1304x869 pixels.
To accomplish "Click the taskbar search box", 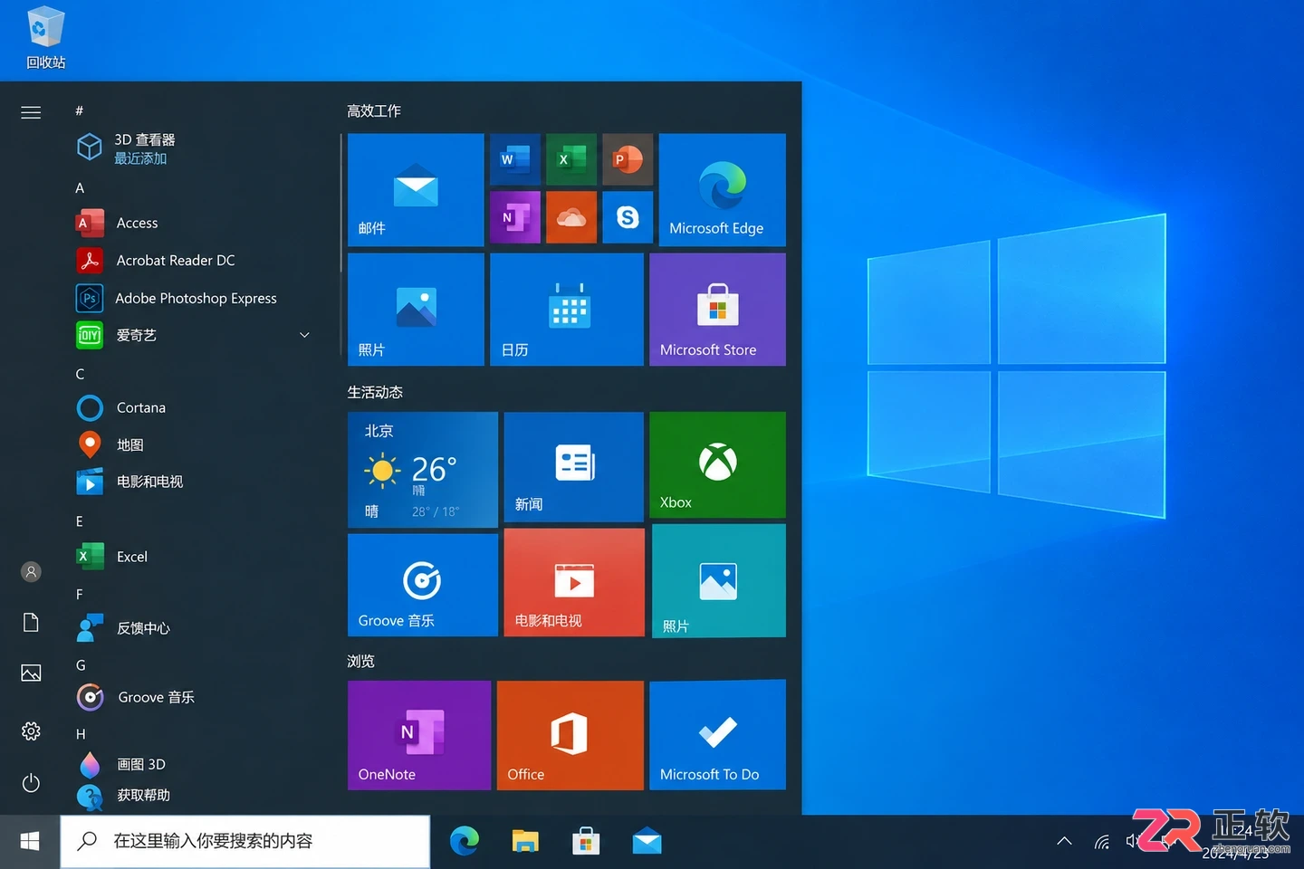I will click(245, 842).
